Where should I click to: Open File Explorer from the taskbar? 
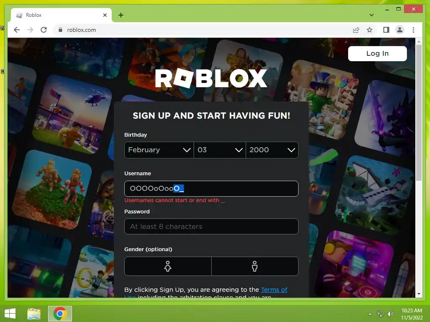(x=34, y=314)
